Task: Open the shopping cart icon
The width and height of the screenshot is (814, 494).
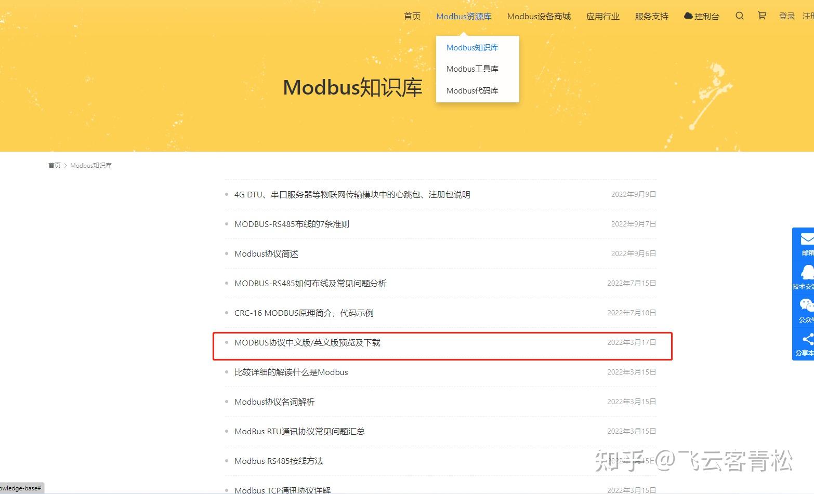Action: [x=762, y=16]
